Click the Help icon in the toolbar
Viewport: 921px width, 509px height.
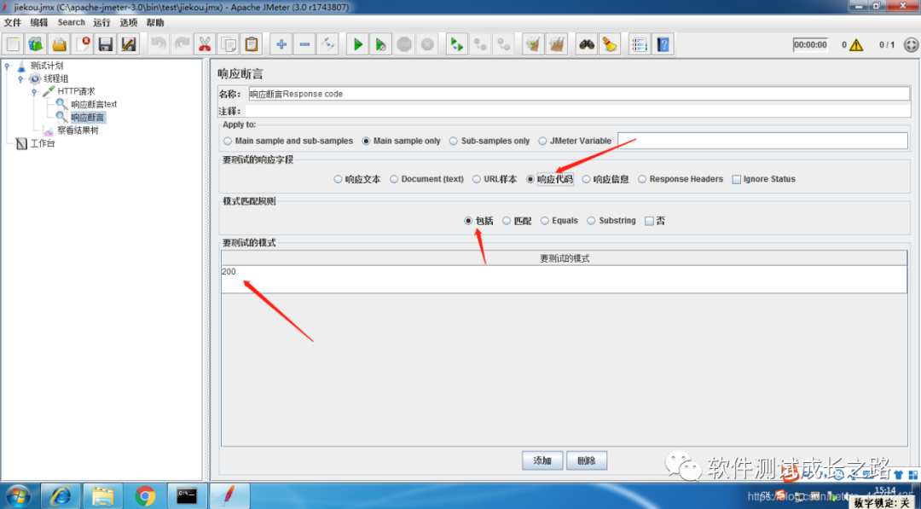pos(663,44)
